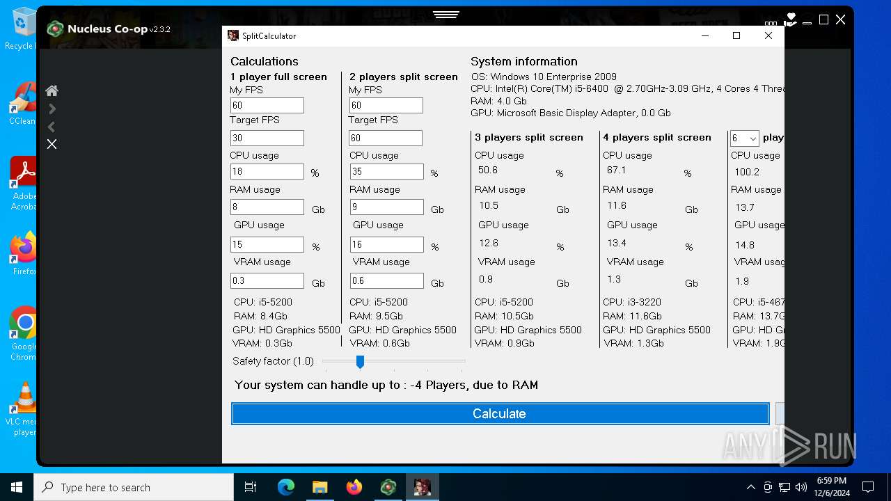Screen dimensions: 891x501
Task: Click the Meet Now tray icon
Action: click(768, 487)
